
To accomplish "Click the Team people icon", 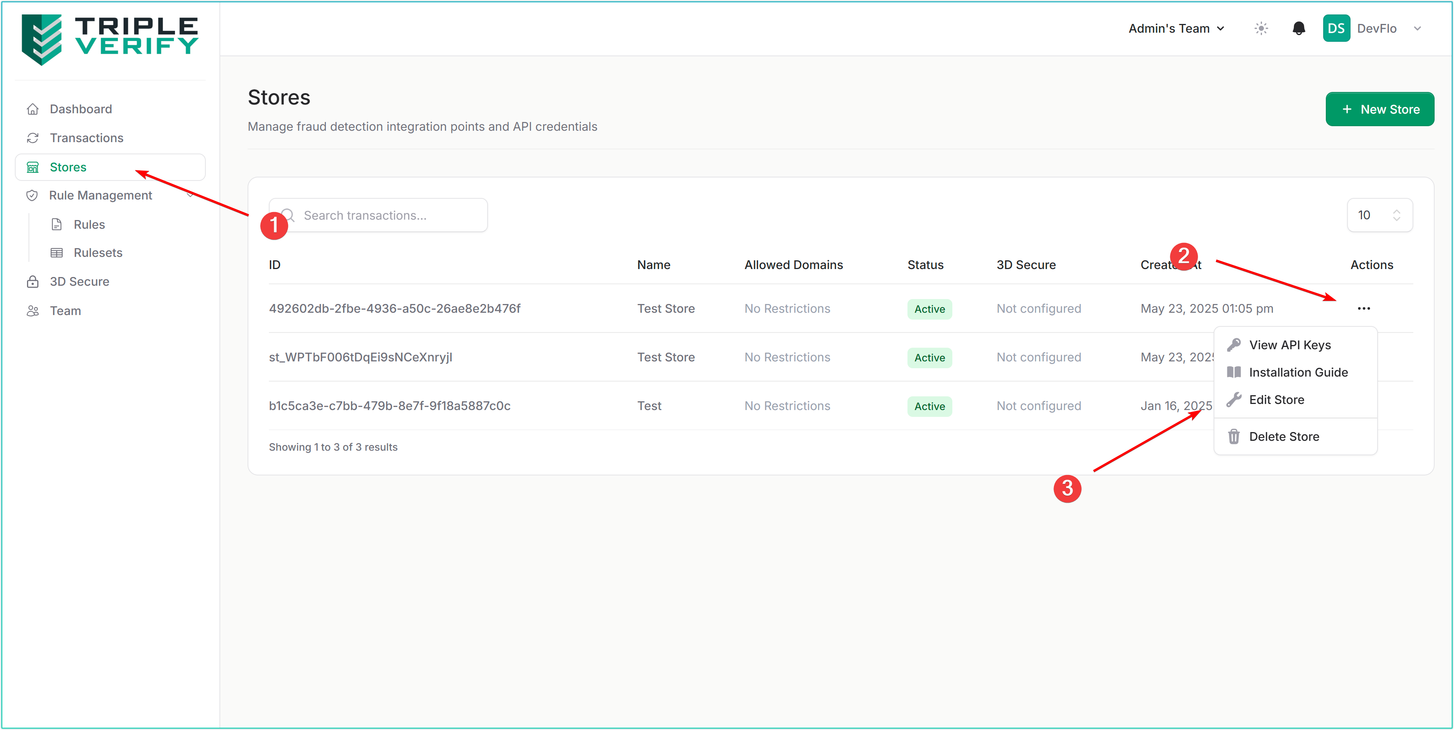I will click(33, 311).
